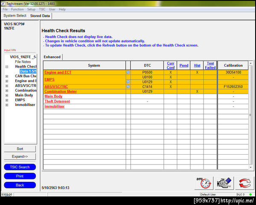Open the Combination Meter system link
Screen dimensions: 256x205
coord(61,91)
